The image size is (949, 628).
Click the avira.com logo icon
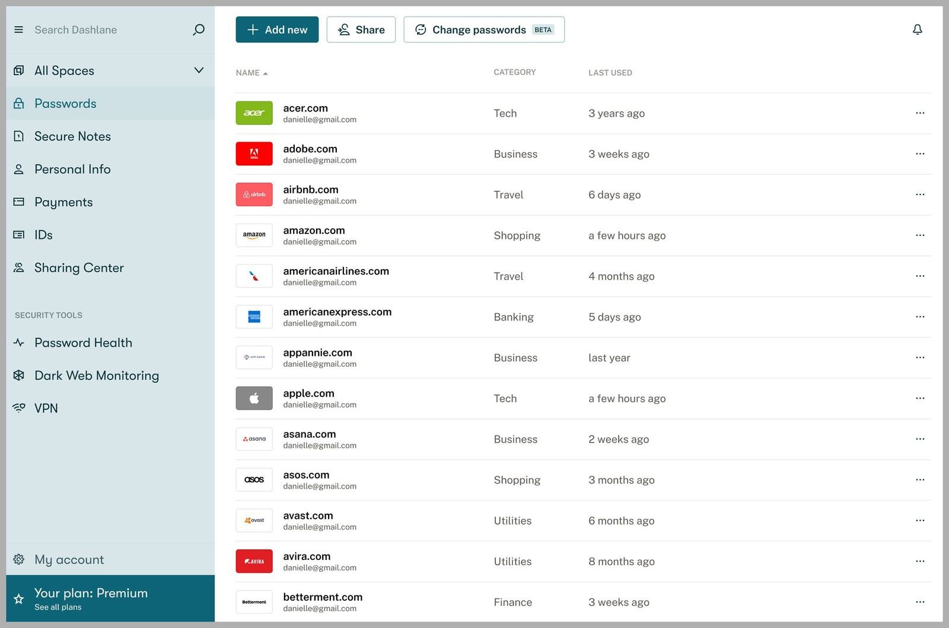click(254, 561)
